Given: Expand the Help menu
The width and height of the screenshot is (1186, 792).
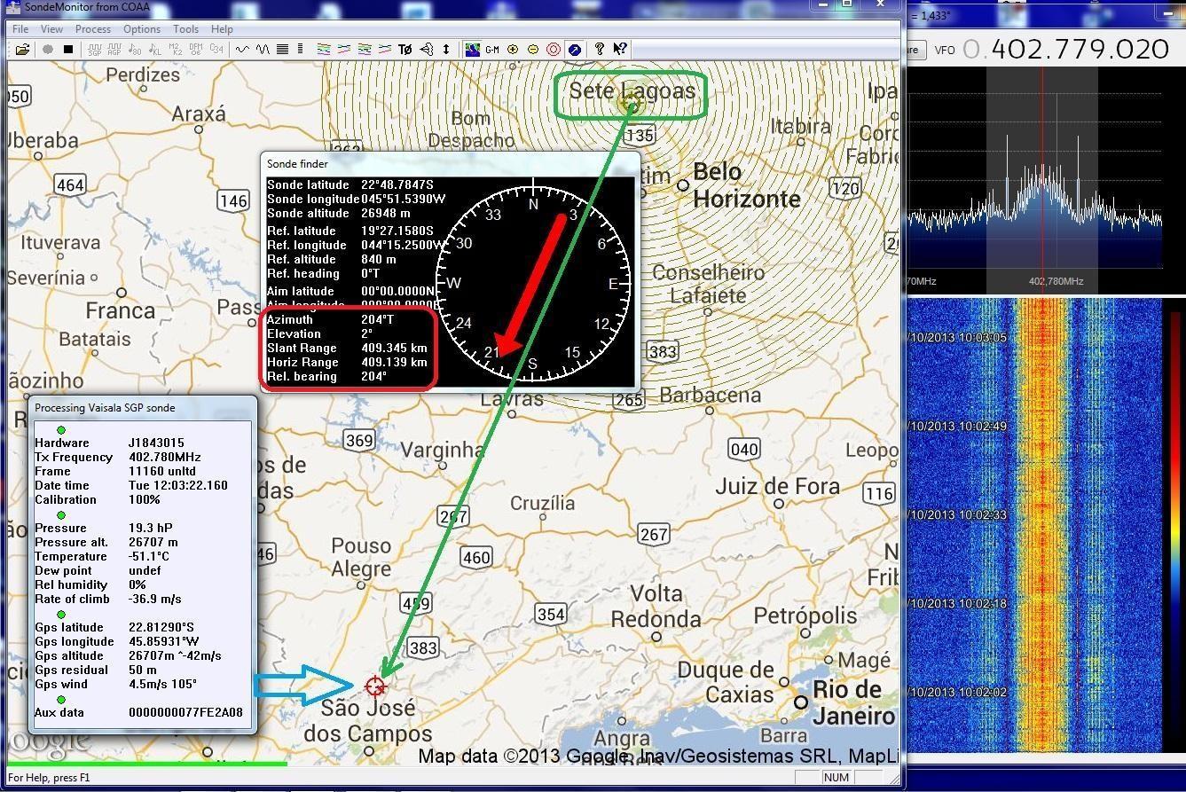Looking at the screenshot, I should coord(222,29).
